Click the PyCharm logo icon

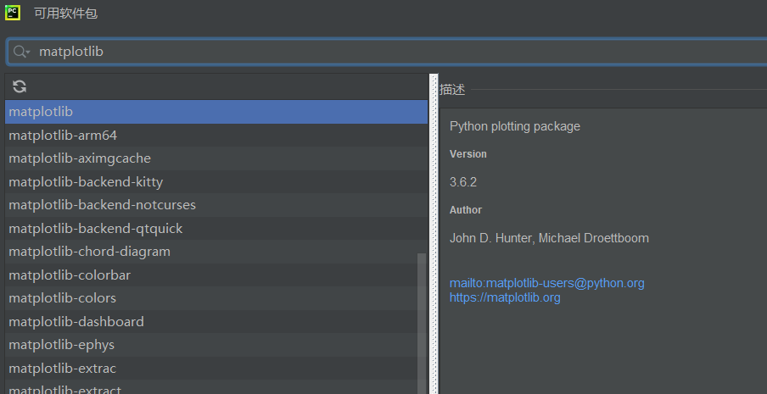point(13,13)
